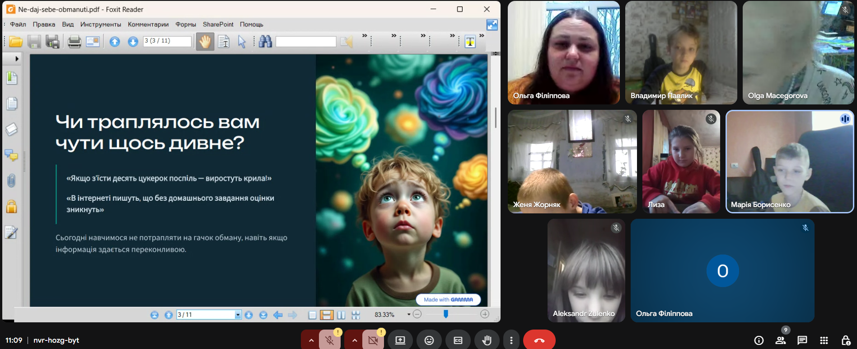This screenshot has width=857, height=349.
Task: Send an emoji reaction
Action: coord(429,340)
